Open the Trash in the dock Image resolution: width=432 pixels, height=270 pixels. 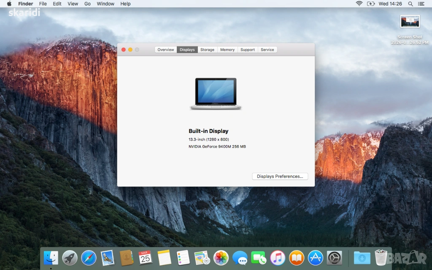pyautogui.click(x=381, y=257)
